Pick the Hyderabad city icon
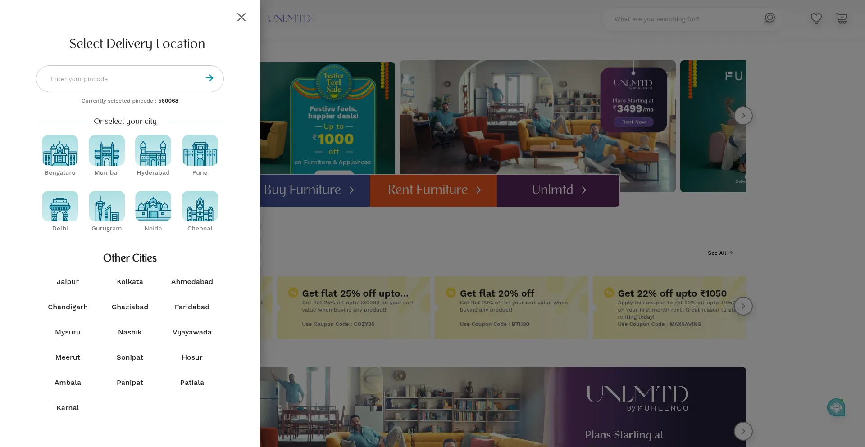This screenshot has width=865, height=447. pyautogui.click(x=153, y=150)
